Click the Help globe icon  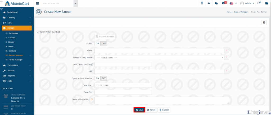[4, 81]
